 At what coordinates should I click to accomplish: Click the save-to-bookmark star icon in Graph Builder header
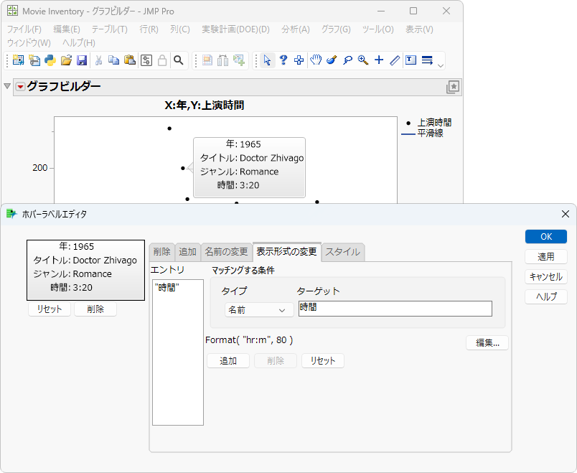coord(453,88)
